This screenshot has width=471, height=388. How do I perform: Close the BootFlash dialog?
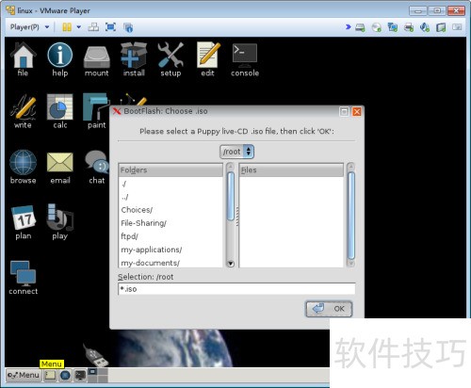tap(357, 111)
